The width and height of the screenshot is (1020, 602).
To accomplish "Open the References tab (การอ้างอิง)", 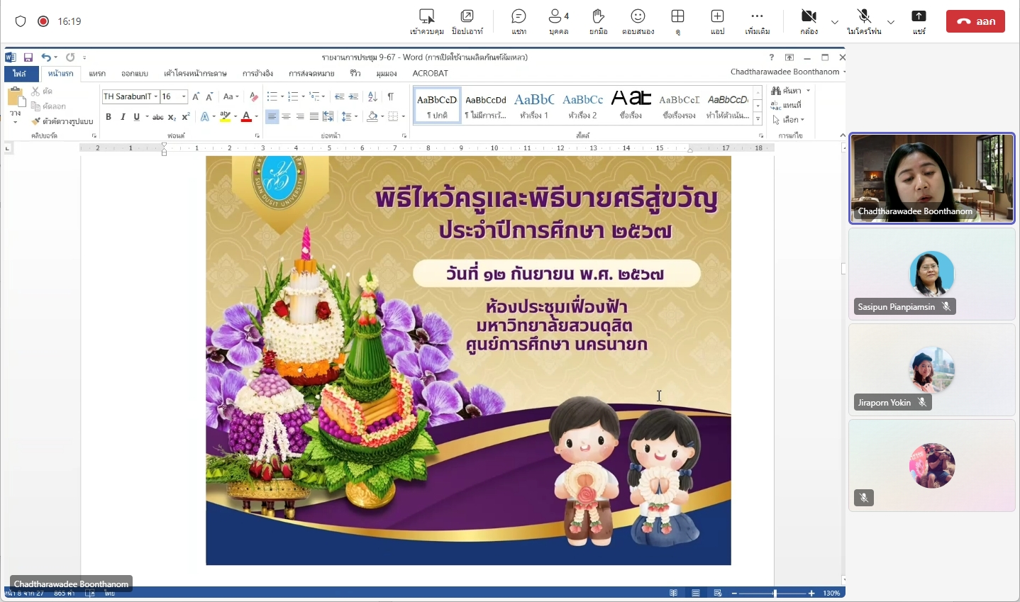I will coord(257,73).
